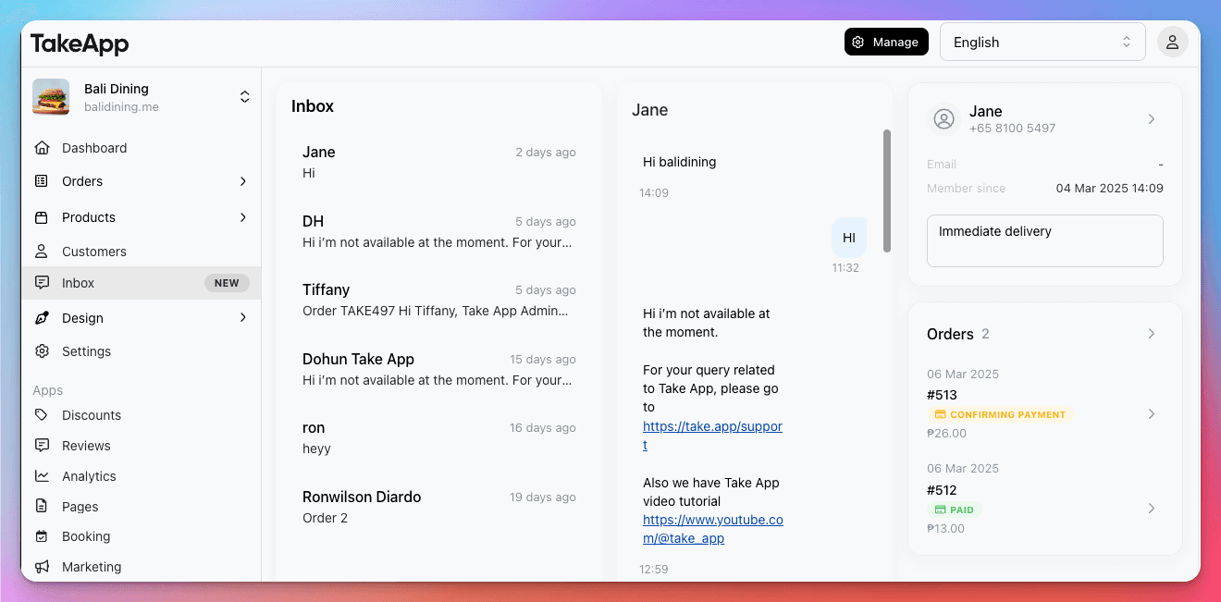Go to Dashboard in sidebar
Screen dimensions: 1221x602
[x=142, y=148]
